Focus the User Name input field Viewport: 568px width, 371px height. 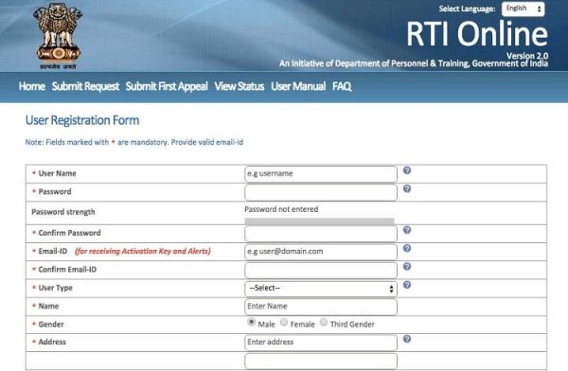(x=321, y=174)
